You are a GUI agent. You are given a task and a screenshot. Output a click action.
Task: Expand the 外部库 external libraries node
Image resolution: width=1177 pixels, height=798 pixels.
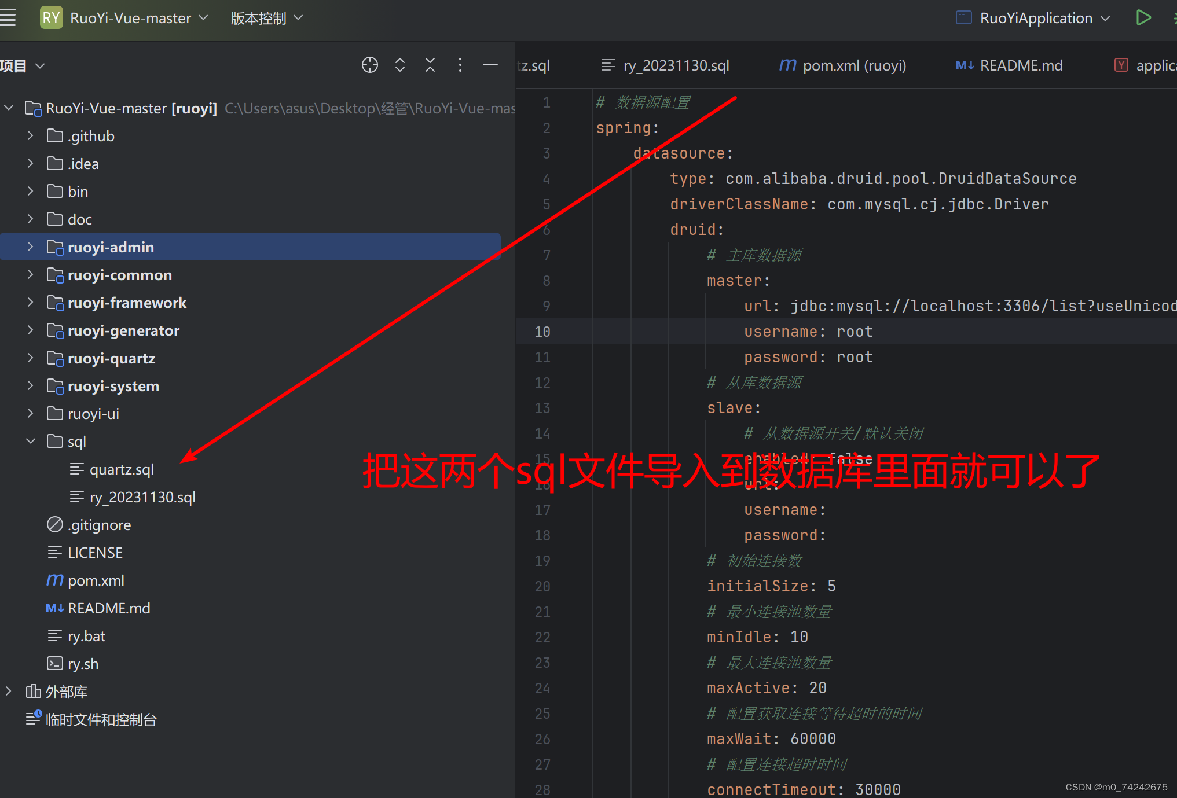(9, 692)
